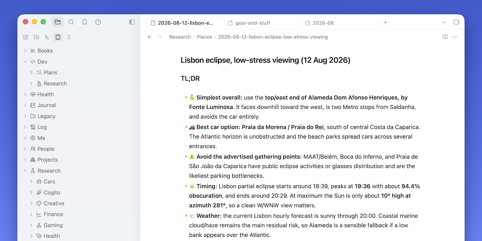This screenshot has width=482, height=241.
Task: Collapse the top-level Research folder chevron
Action: (25, 171)
